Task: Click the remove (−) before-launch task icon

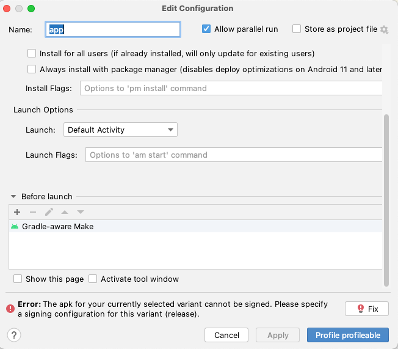Action: click(x=33, y=212)
